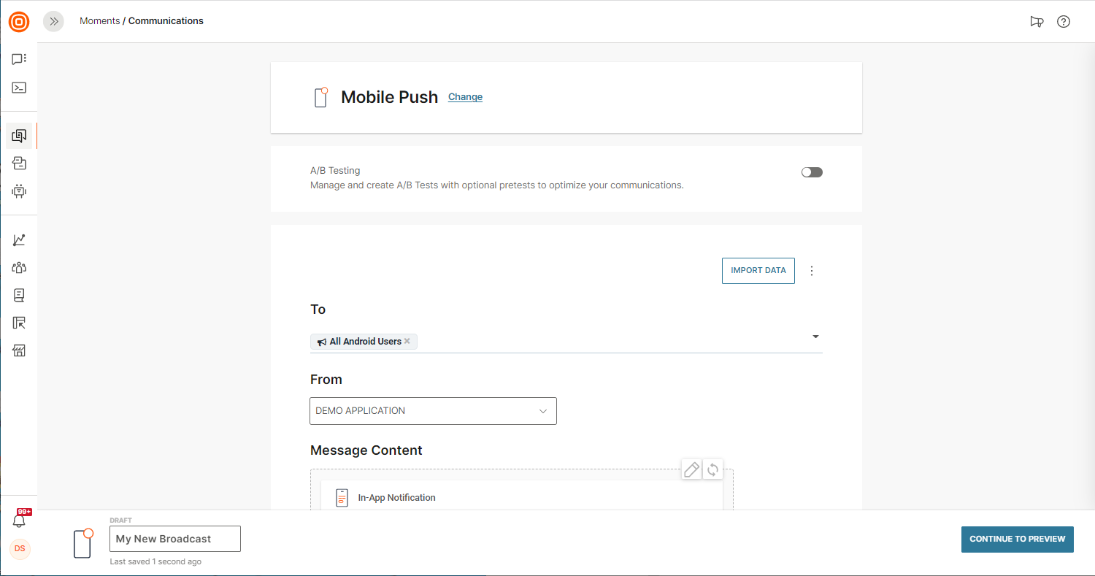This screenshot has width=1095, height=576.
Task: Open the chatbot robot icon in sidebar
Action: pos(19,191)
